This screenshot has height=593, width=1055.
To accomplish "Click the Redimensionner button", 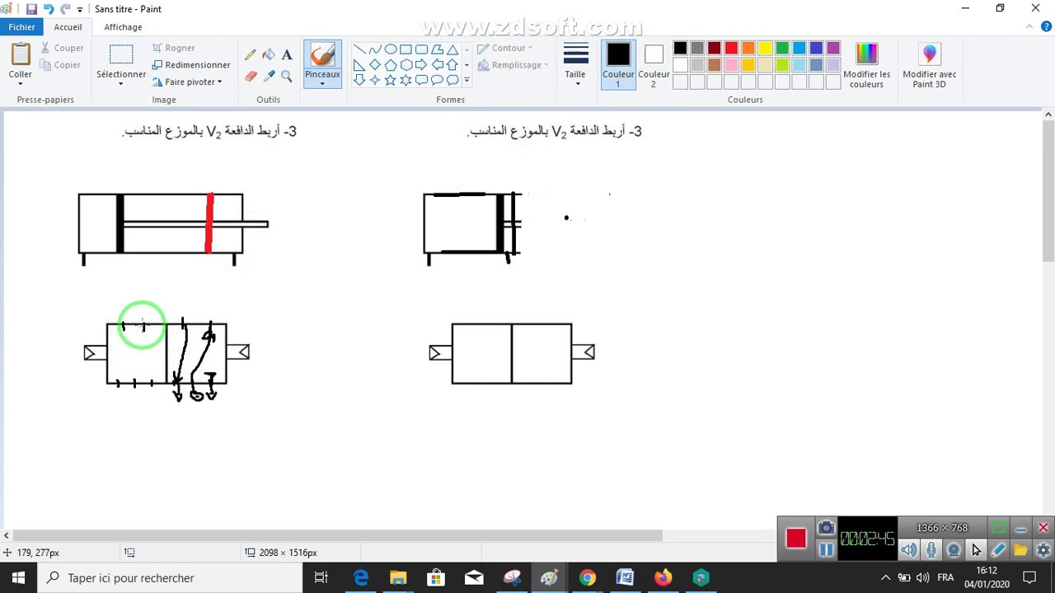I will point(191,65).
